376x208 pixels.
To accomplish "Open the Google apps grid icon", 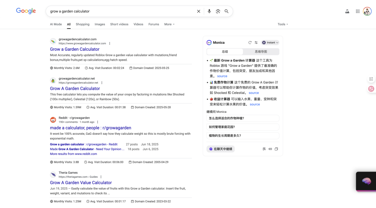I will [x=358, y=11].
